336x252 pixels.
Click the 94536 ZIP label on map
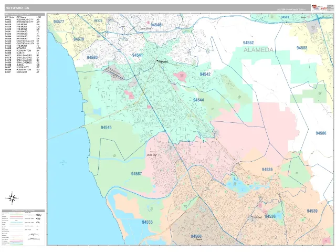267,170
